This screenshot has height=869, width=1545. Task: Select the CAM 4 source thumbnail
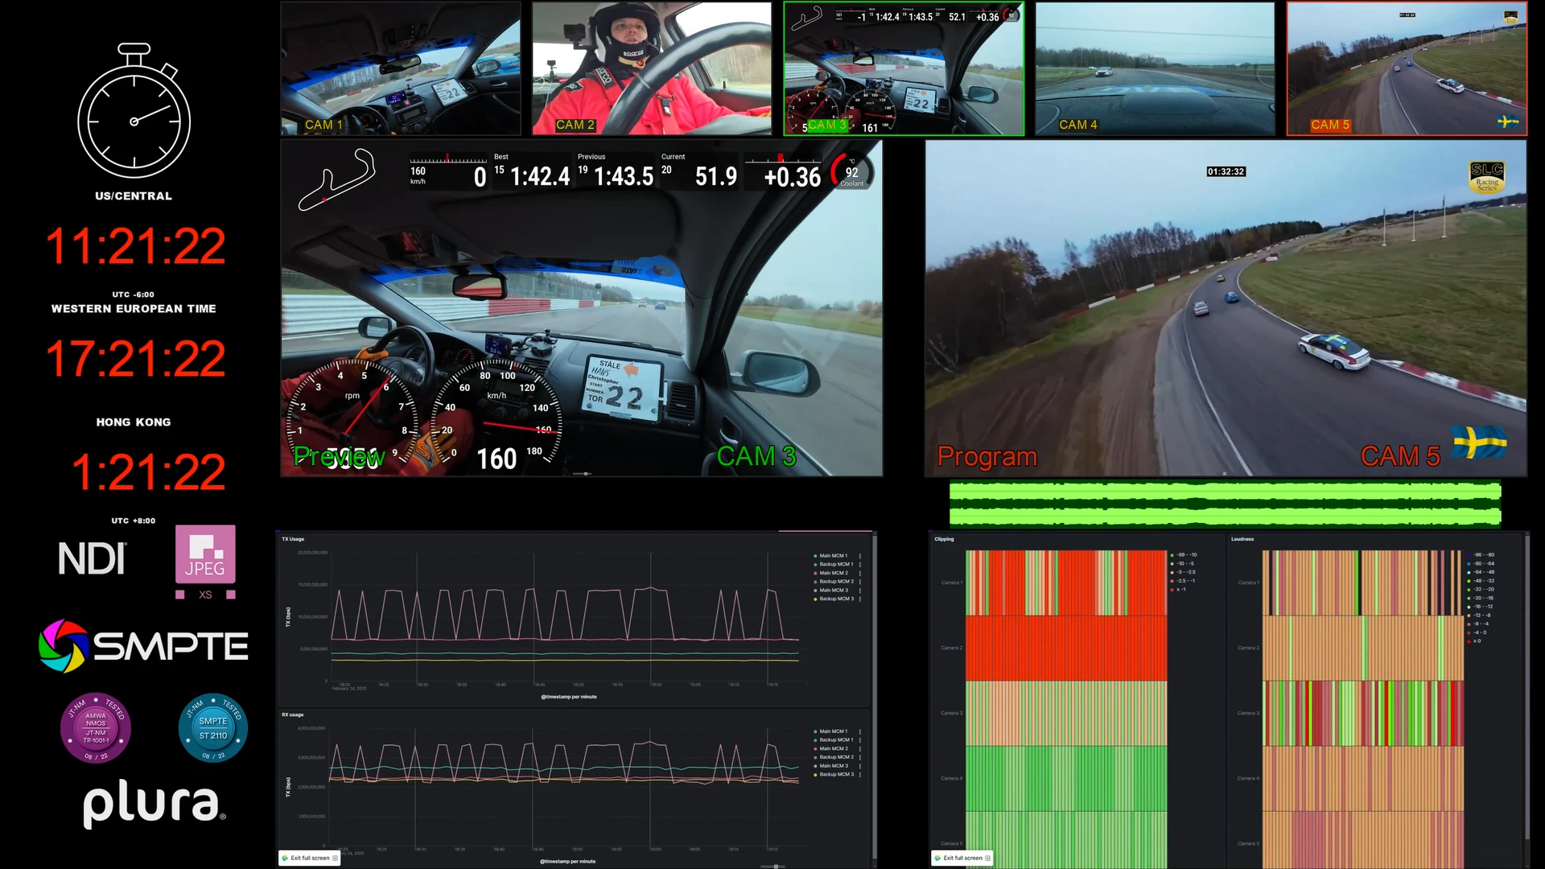point(1155,68)
